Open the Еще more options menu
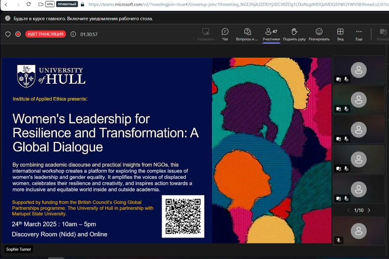The image size is (389, 259). [x=359, y=35]
